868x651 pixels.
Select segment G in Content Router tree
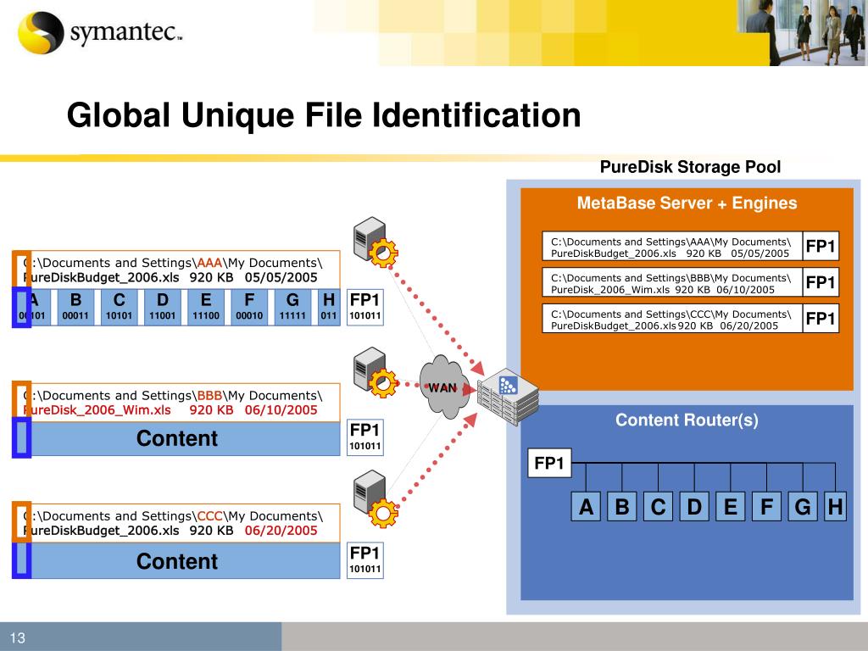tap(803, 507)
